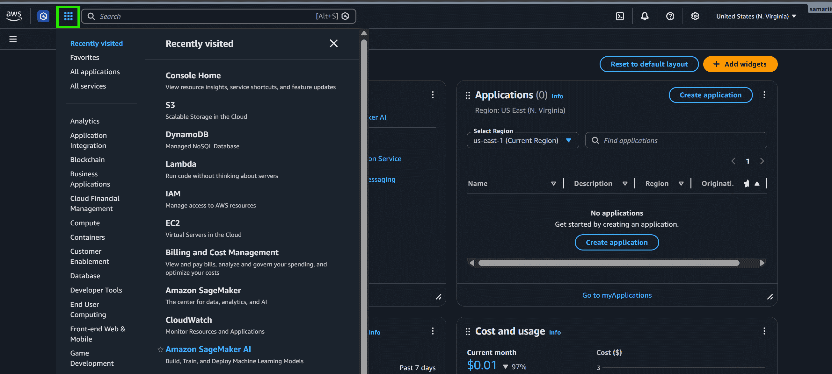The image size is (832, 374).
Task: Open notifications bell icon
Action: tap(644, 16)
